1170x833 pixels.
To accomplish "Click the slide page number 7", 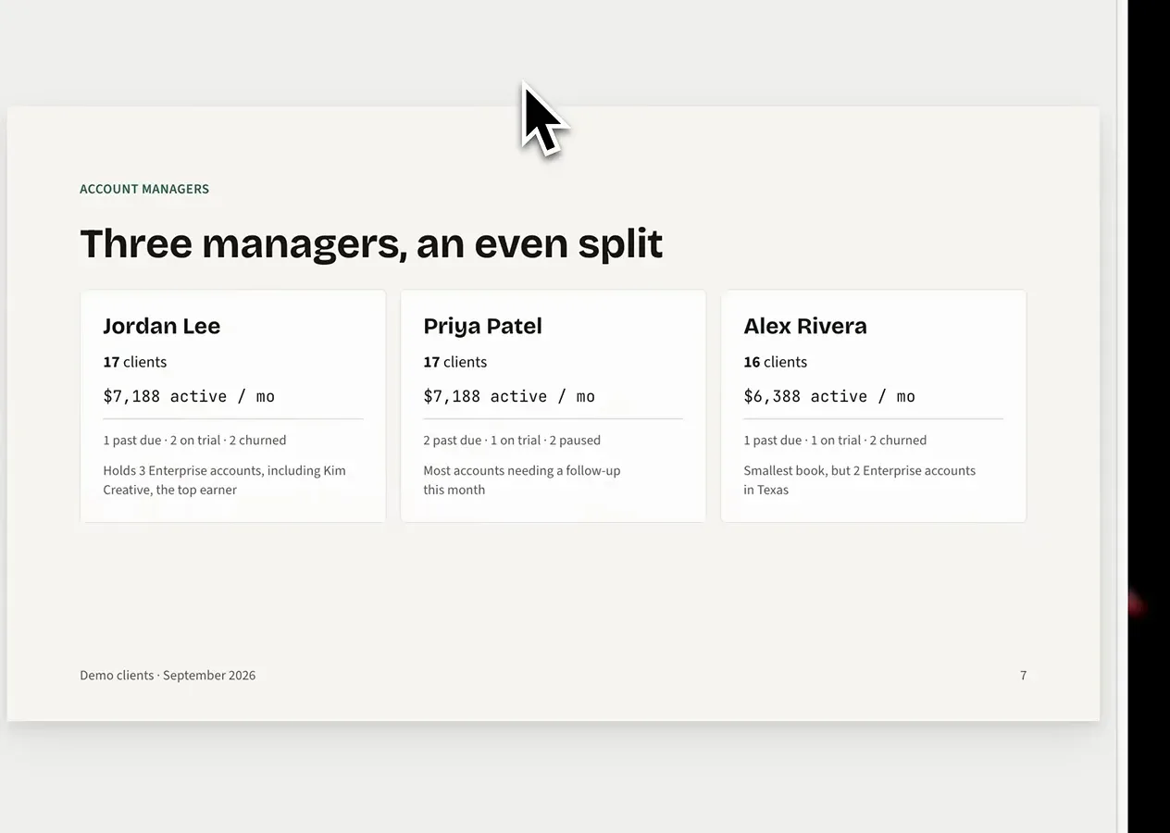I will coord(1023,676).
